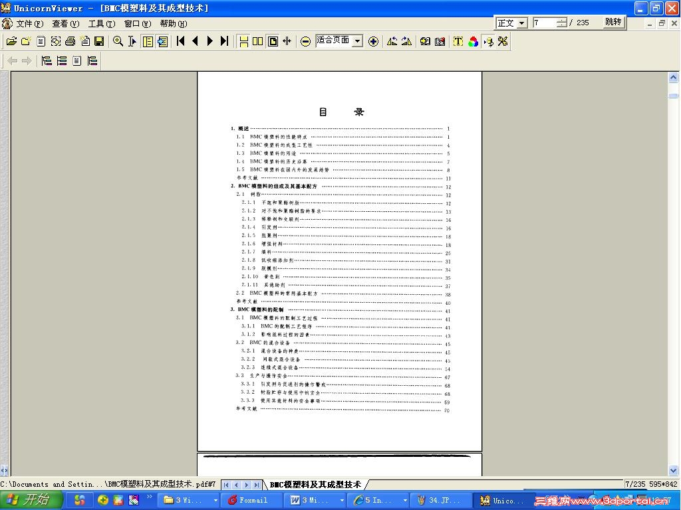The image size is (681, 510).
Task: Click the 7/235 595*842 status bar text
Action: 652,484
